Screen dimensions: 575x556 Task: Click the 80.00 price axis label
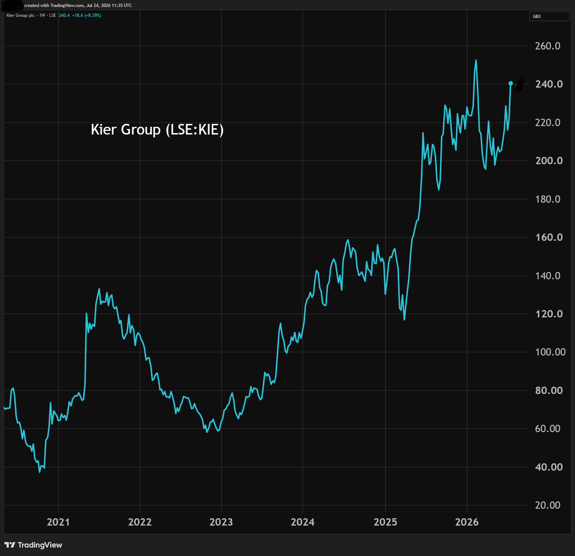pos(549,390)
